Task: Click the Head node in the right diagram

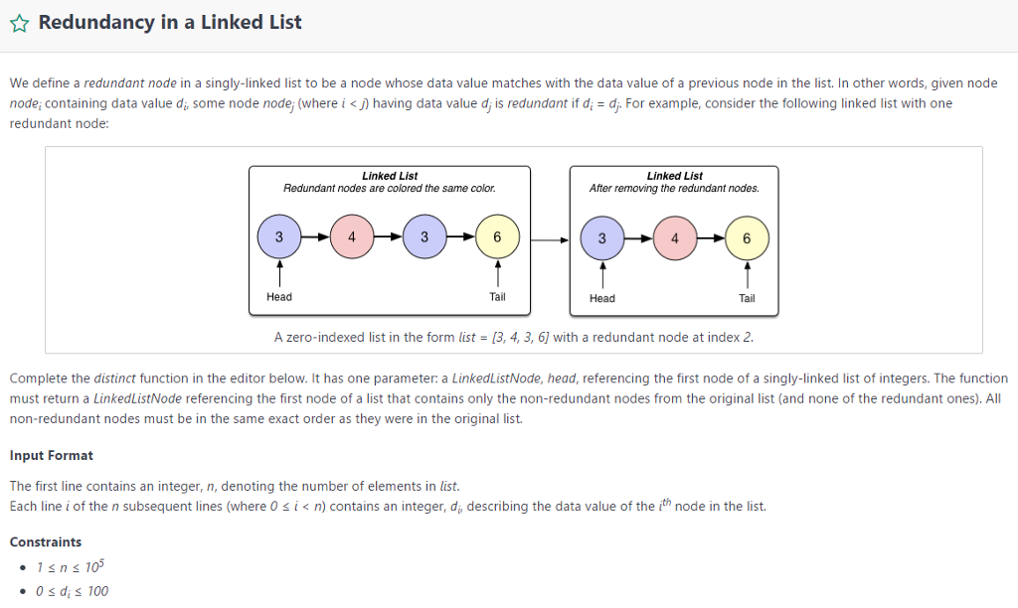Action: click(602, 236)
